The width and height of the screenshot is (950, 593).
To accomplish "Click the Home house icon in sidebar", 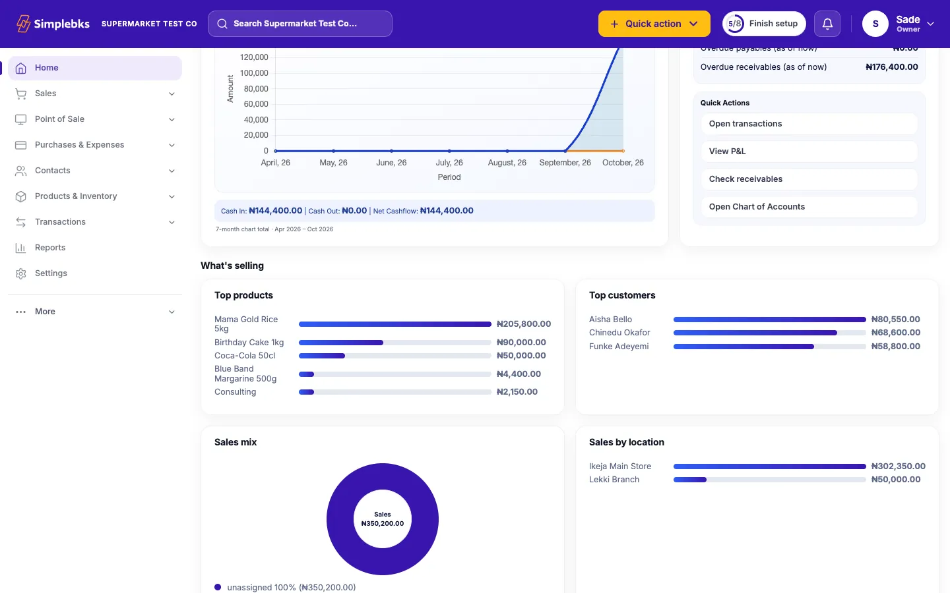I will (21, 68).
